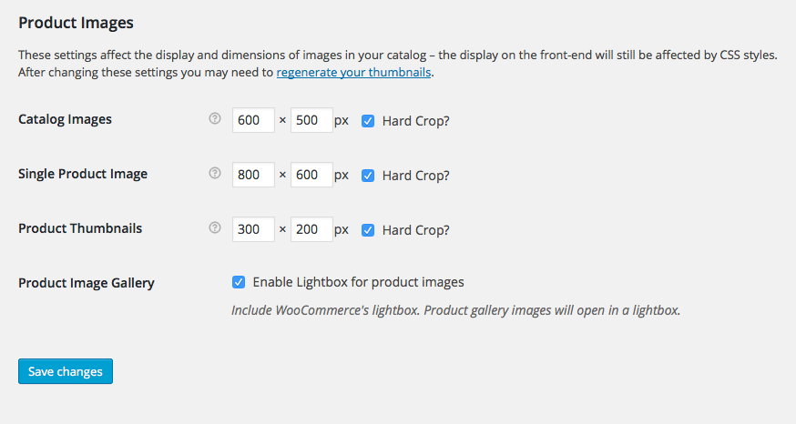This screenshot has width=796, height=424.
Task: Click the Enable Lightbox for product images label
Action: tap(359, 282)
